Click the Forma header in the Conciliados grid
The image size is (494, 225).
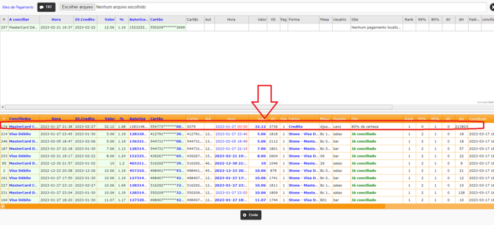click(x=294, y=119)
